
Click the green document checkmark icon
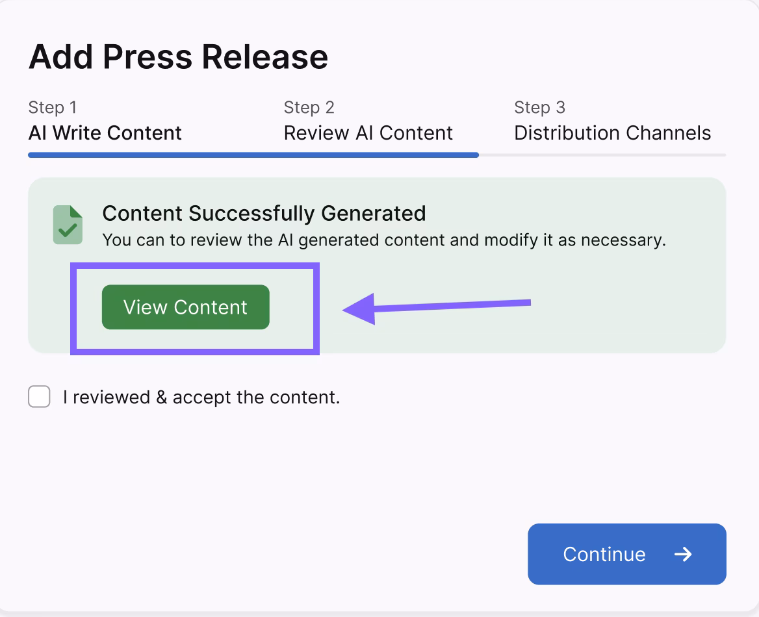click(68, 225)
